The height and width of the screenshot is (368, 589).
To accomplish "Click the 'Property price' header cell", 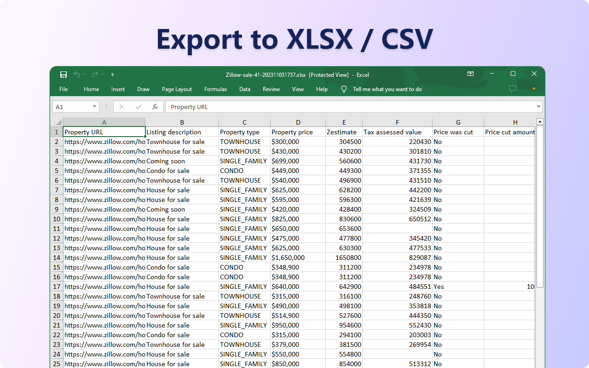I will pyautogui.click(x=298, y=132).
